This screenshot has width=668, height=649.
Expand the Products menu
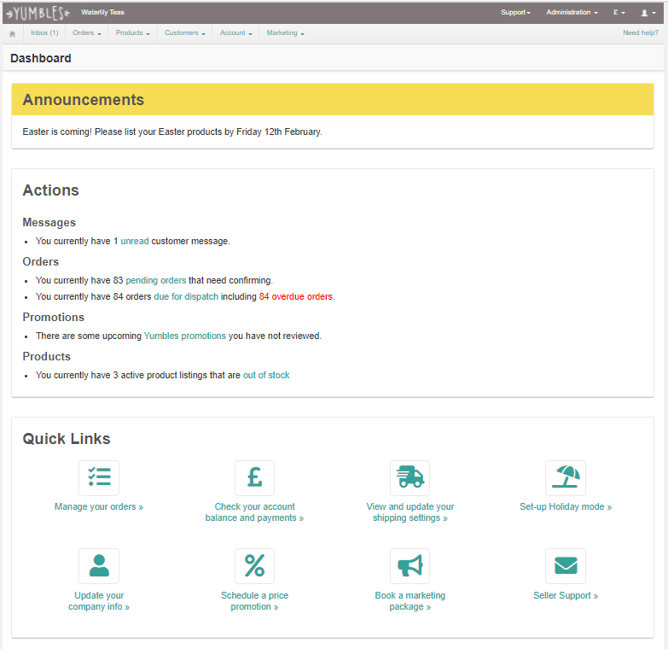tap(133, 32)
